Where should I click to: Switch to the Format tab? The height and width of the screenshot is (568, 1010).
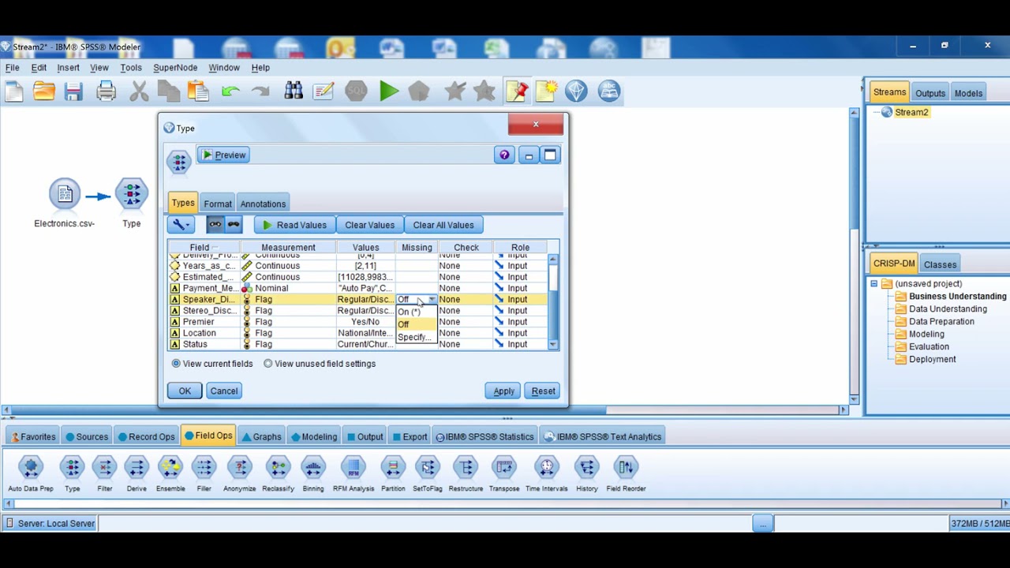pyautogui.click(x=218, y=204)
